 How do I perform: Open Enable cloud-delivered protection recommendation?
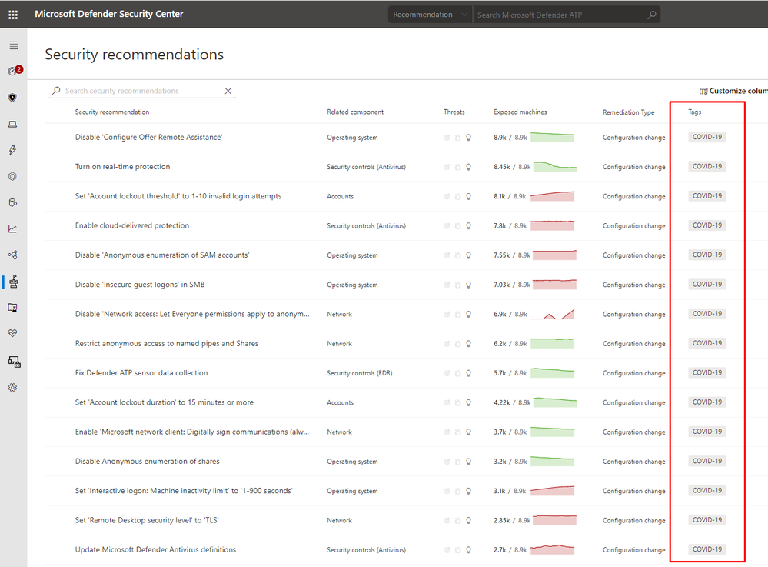pyautogui.click(x=131, y=225)
